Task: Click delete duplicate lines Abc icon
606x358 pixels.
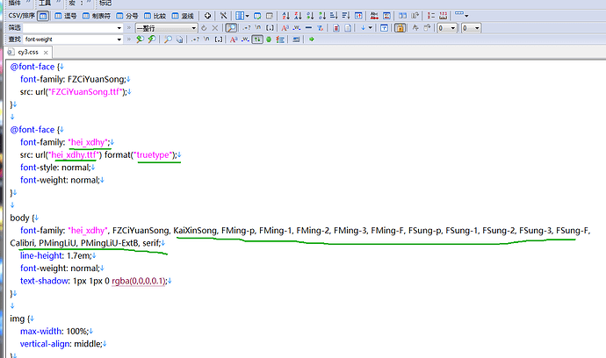Action: [374, 16]
